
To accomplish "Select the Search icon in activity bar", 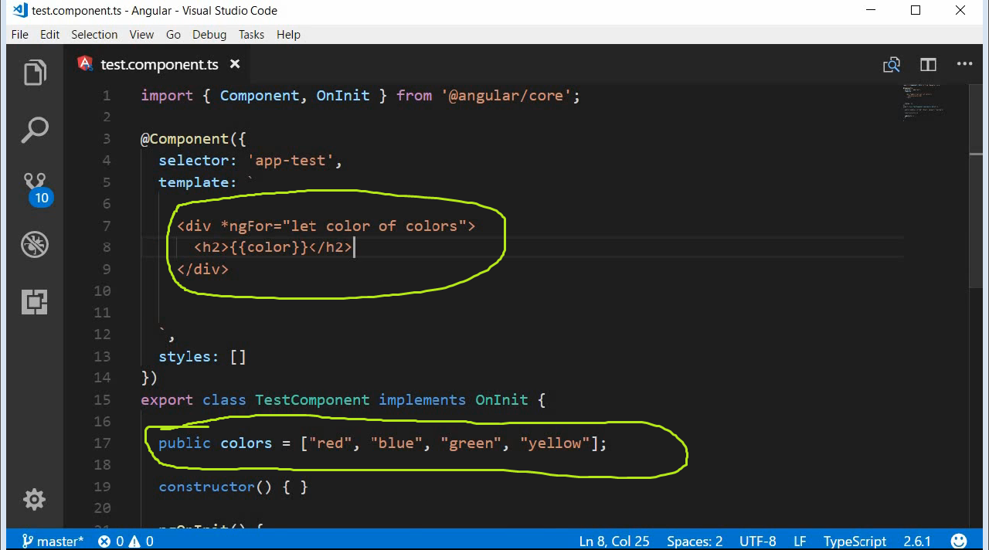I will pyautogui.click(x=34, y=130).
